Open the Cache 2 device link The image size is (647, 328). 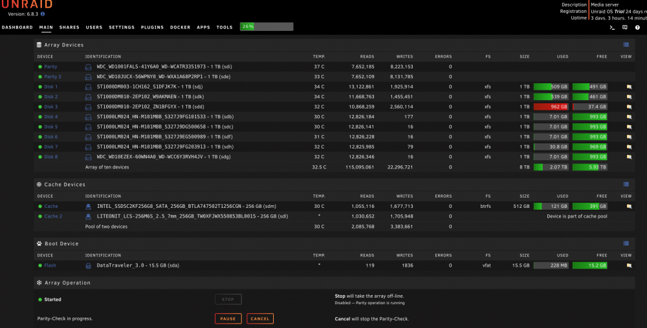(53, 216)
